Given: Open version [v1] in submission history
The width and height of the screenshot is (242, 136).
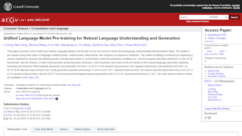Looking at the screenshot, I should [5, 112].
